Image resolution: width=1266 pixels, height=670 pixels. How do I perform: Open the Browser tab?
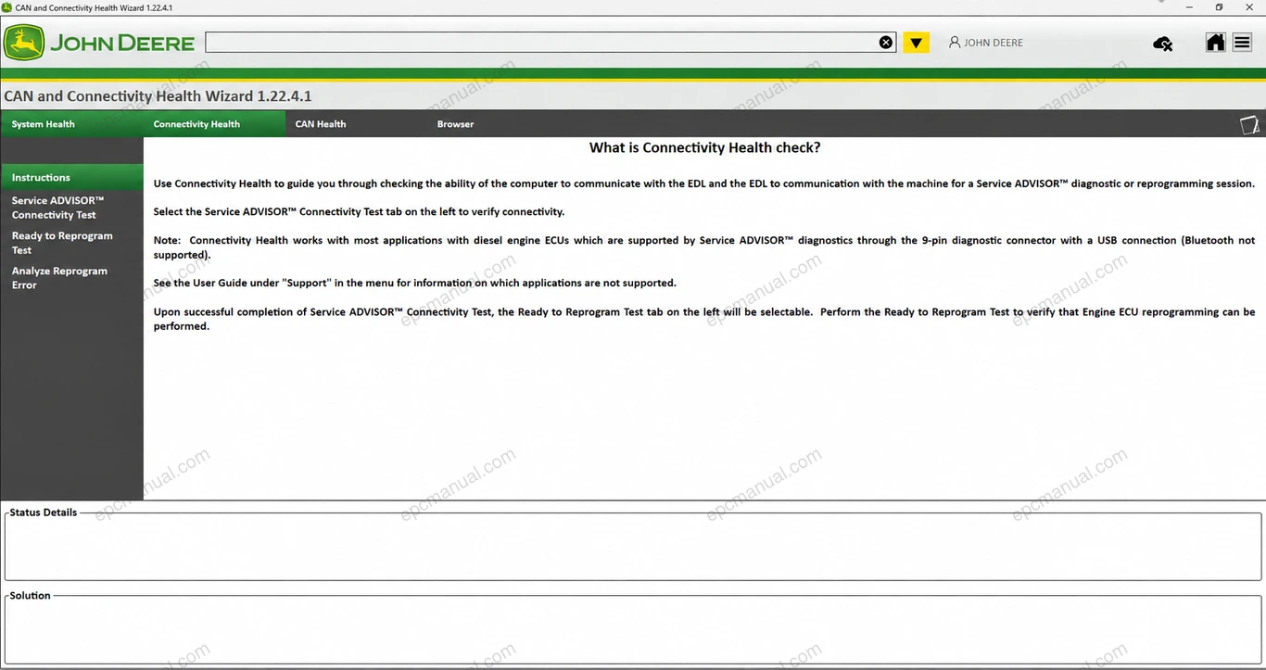click(x=455, y=124)
